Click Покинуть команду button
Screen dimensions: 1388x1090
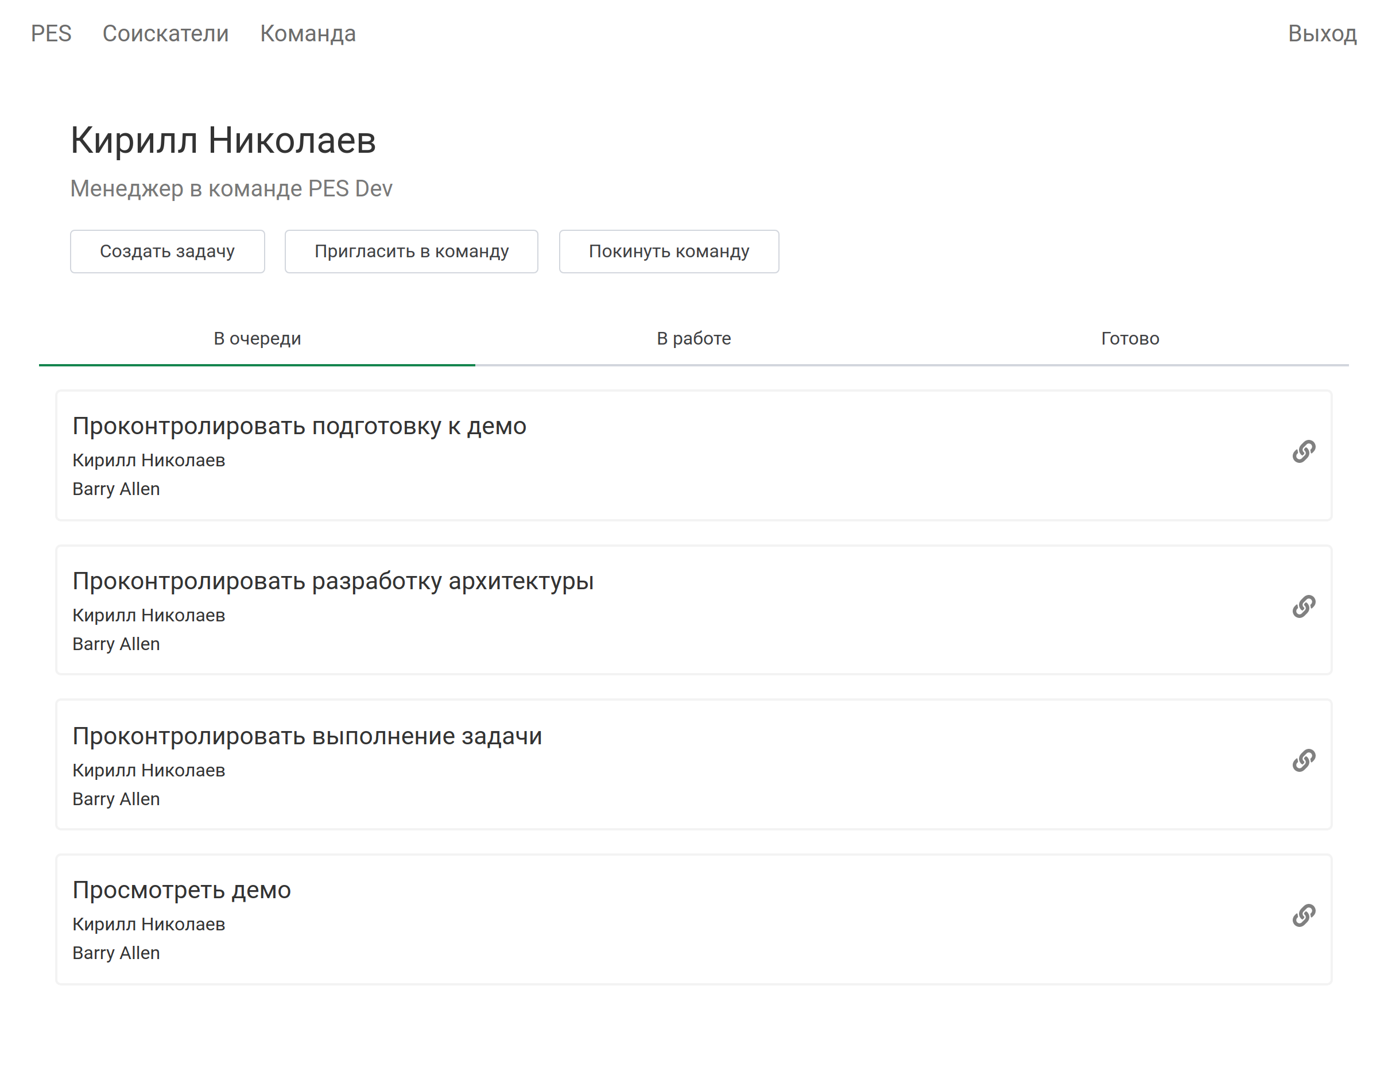pyautogui.click(x=669, y=252)
